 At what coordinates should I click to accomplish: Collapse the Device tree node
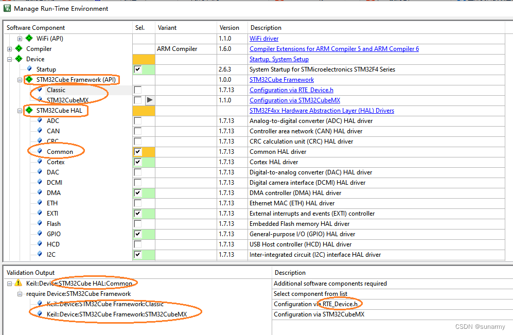coord(9,59)
